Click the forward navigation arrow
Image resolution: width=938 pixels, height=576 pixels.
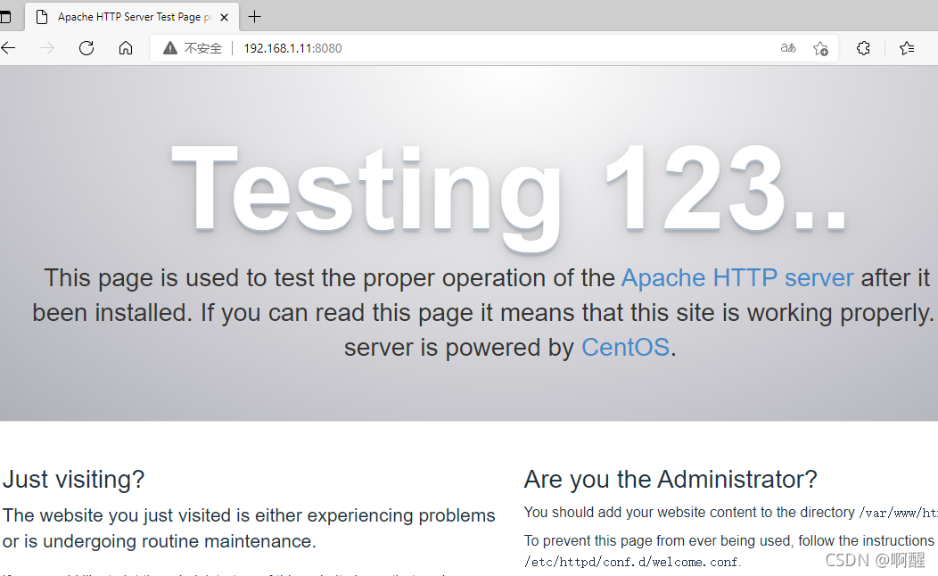pyautogui.click(x=46, y=48)
